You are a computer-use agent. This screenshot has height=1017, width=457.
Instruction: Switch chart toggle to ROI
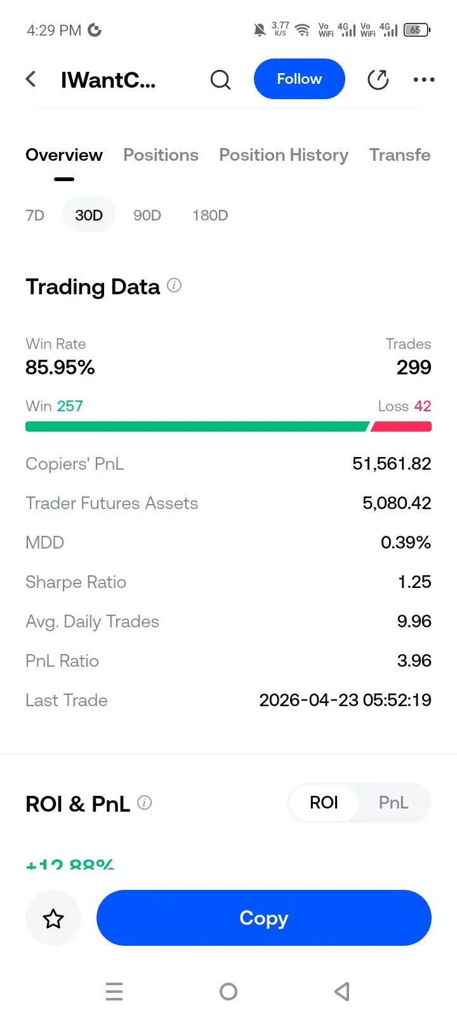coord(324,803)
